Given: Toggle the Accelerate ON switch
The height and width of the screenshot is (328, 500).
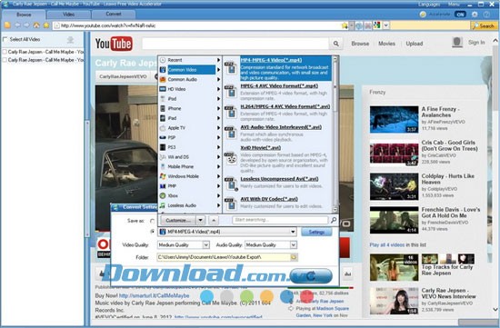Looking at the screenshot, I should [460, 15].
